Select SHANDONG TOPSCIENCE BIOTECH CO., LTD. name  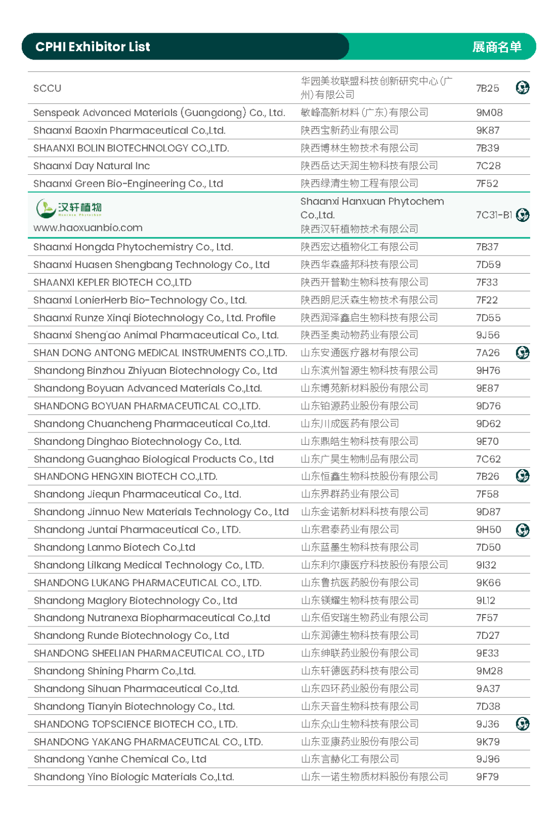135,724
